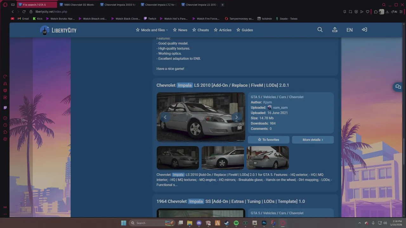Image resolution: width=406 pixels, height=228 pixels.
Task: Select third Impala LS 2010 rear-view thumbnail
Action: [x=268, y=158]
